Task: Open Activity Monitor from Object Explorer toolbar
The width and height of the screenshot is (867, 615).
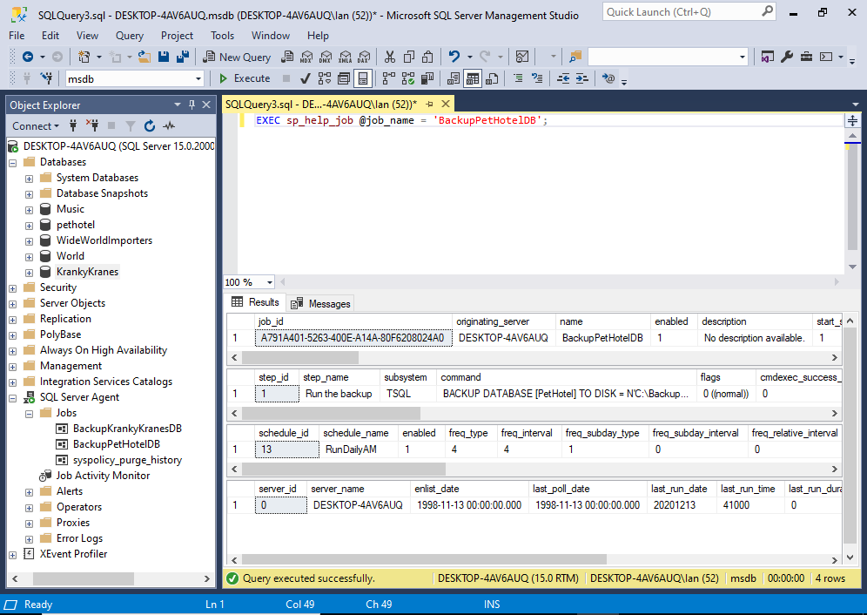Action: [167, 126]
